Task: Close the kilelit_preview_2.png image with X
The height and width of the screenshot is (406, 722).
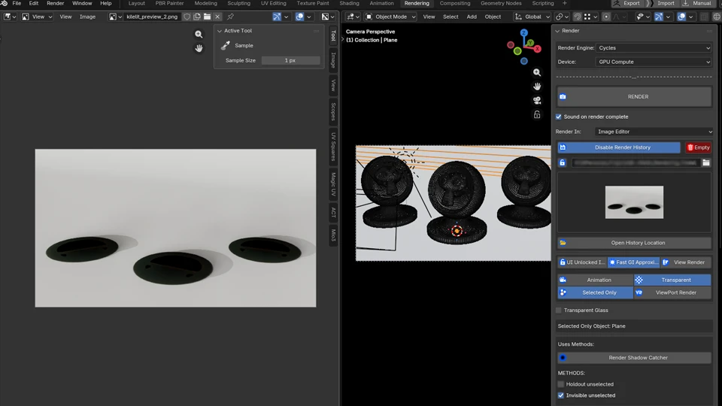Action: (218, 17)
